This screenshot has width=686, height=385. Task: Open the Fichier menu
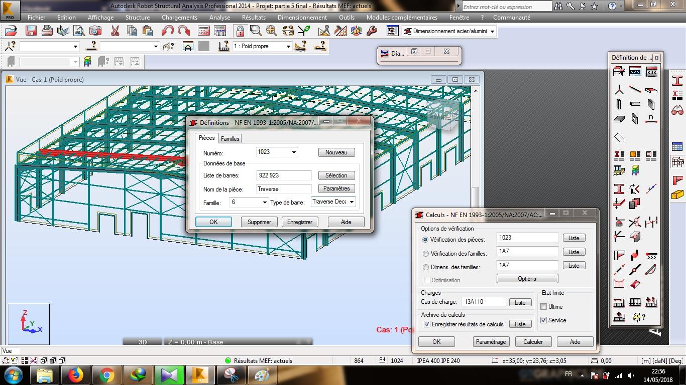(x=37, y=17)
